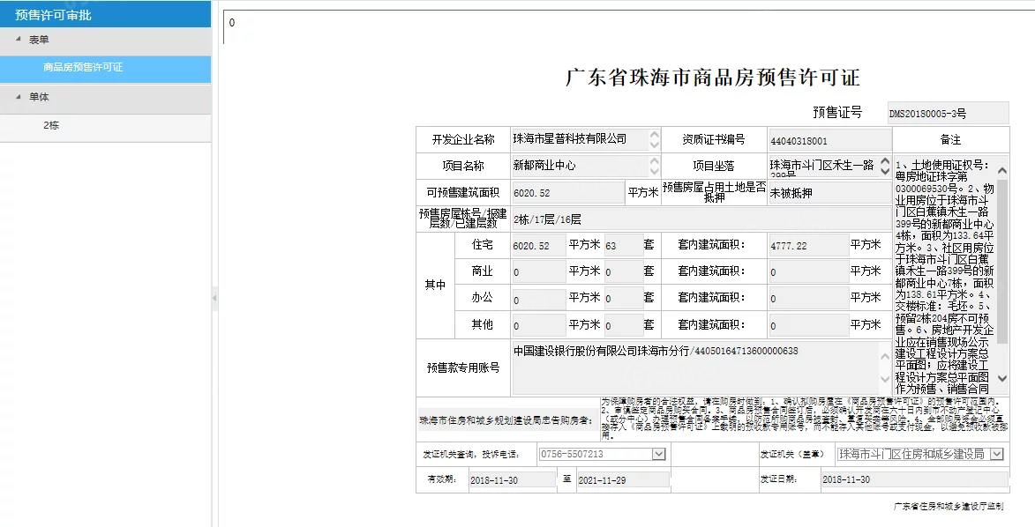Open the 2栋 item under 单体
Image resolution: width=1035 pixels, height=527 pixels.
[x=106, y=125]
